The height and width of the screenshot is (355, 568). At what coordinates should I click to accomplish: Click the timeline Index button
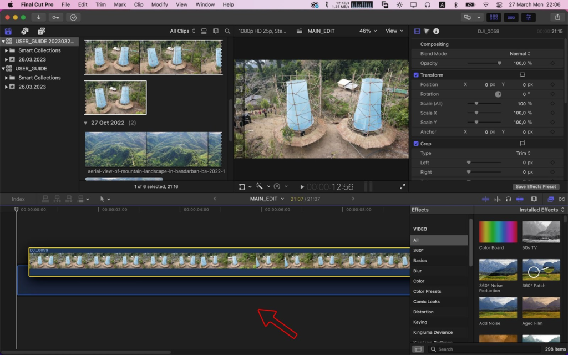pos(18,199)
